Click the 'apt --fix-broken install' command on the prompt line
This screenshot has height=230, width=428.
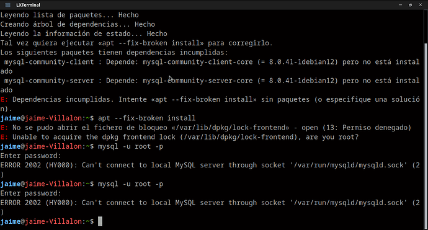[147, 118]
